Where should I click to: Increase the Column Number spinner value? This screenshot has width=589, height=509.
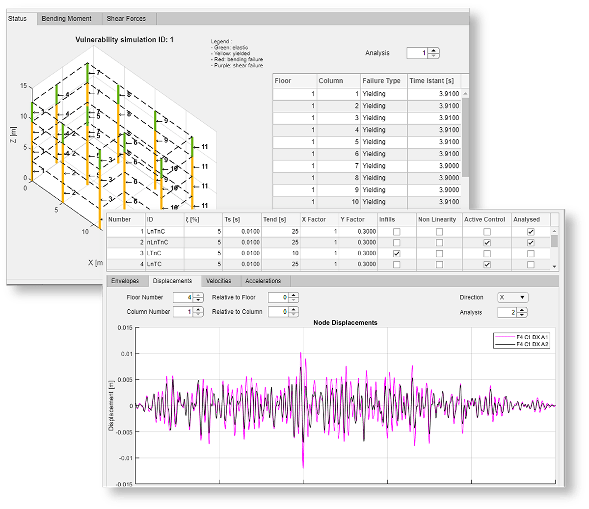(x=198, y=309)
